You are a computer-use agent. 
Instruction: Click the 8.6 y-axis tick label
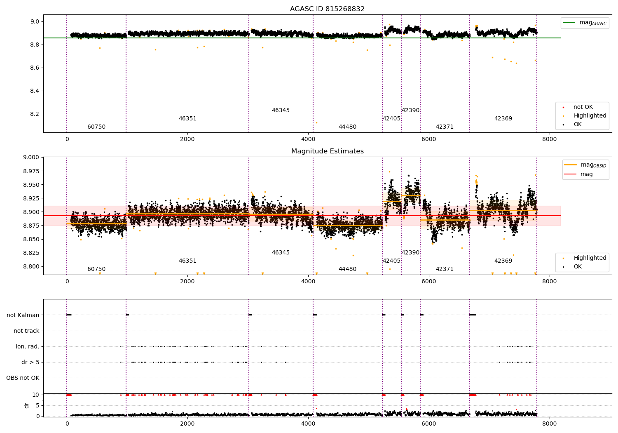point(35,68)
